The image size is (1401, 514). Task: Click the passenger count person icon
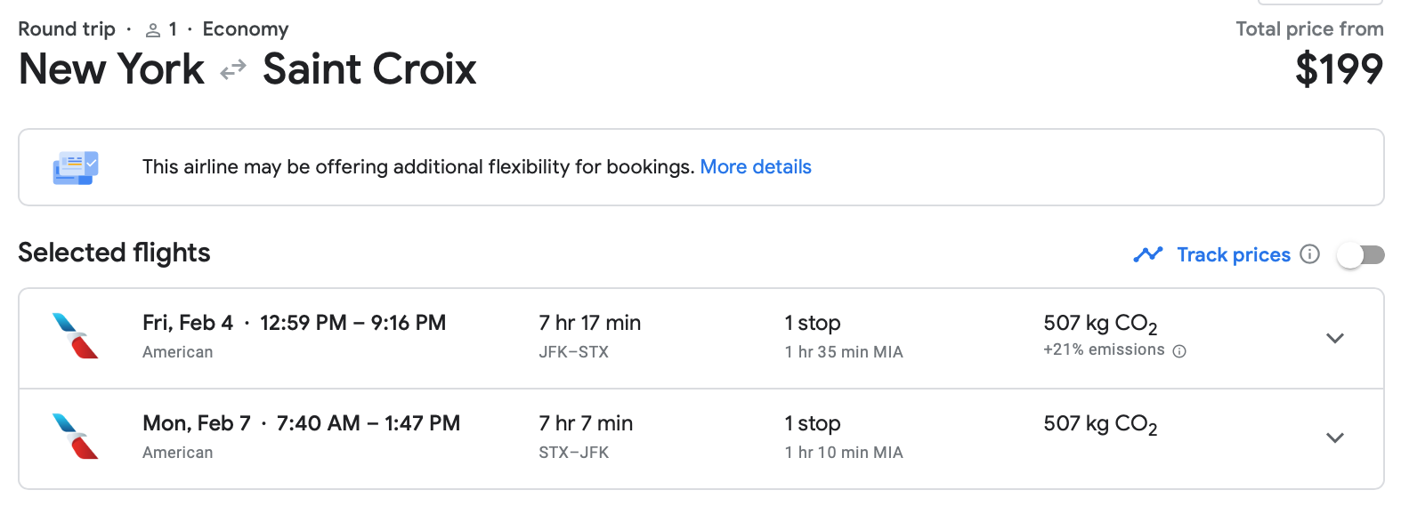point(153,30)
